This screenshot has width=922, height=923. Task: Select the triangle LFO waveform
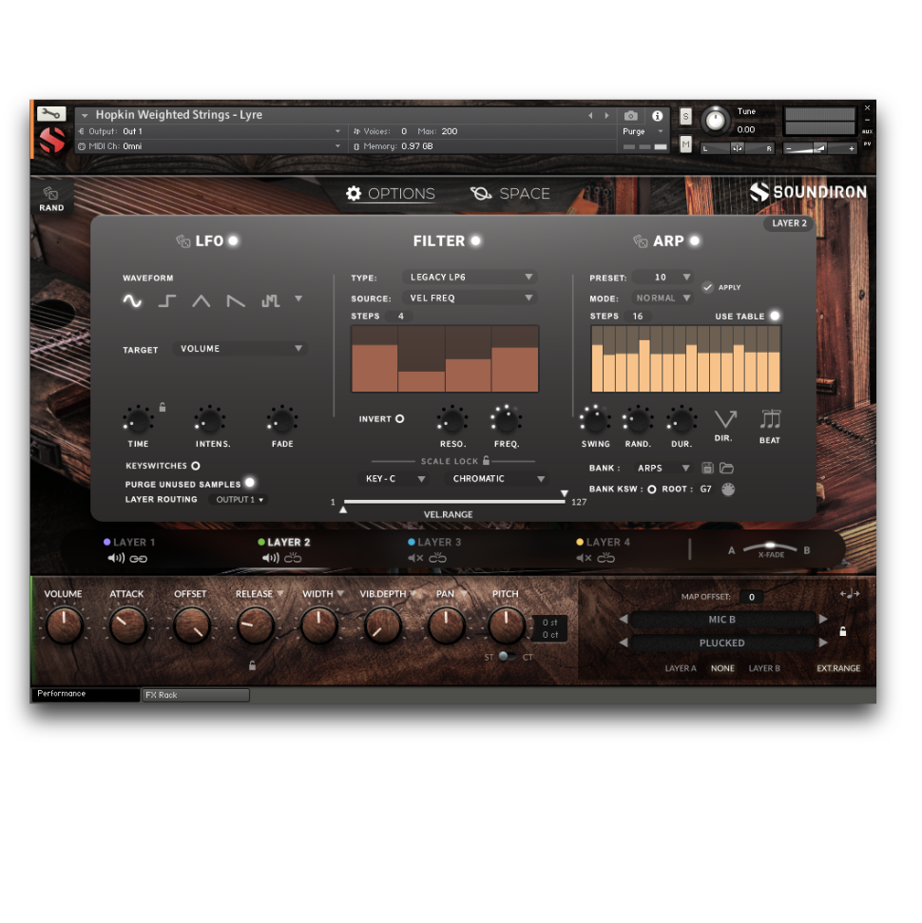202,300
